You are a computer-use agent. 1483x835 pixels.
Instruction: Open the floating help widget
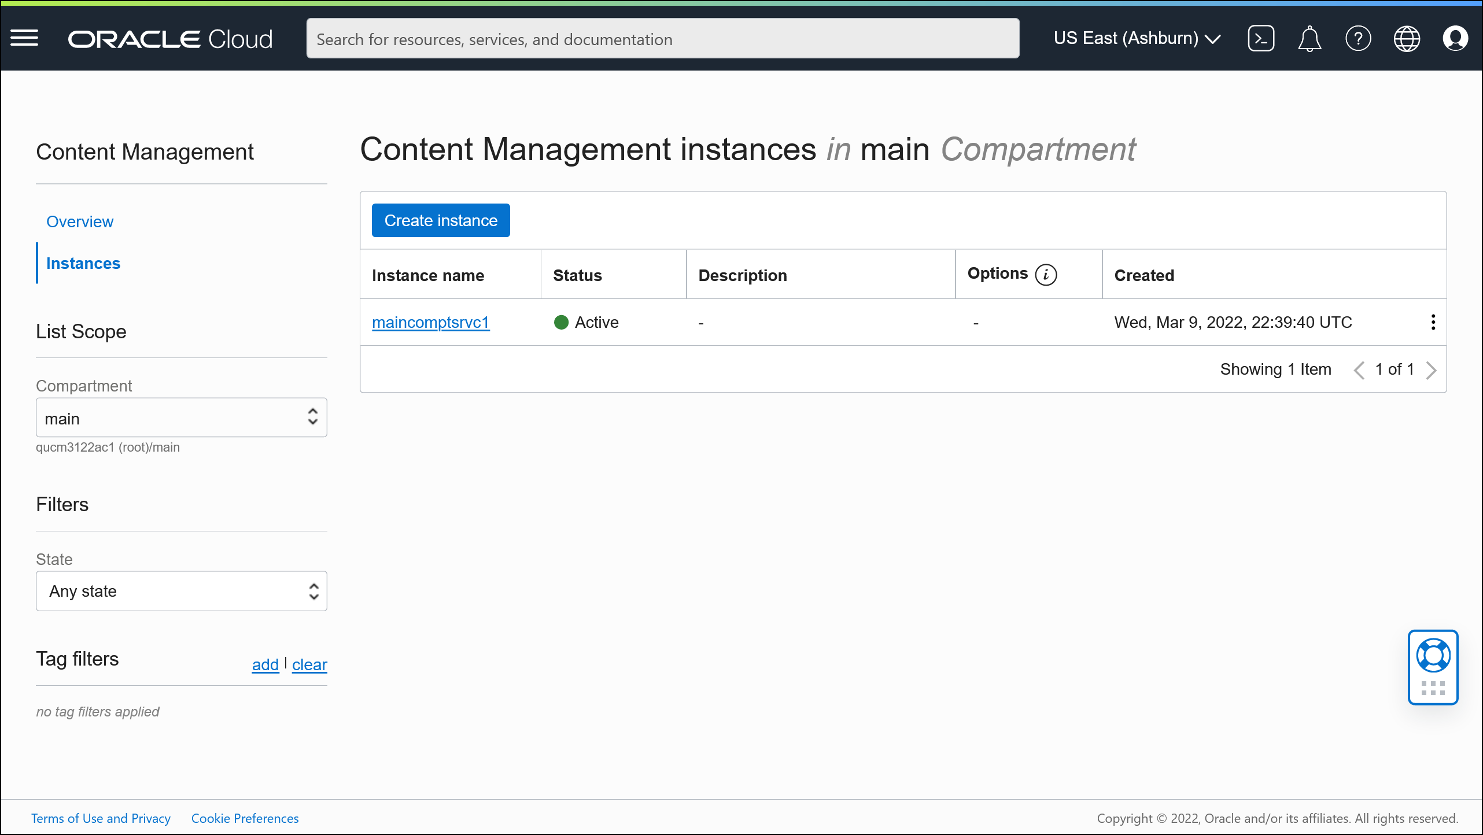coord(1433,667)
